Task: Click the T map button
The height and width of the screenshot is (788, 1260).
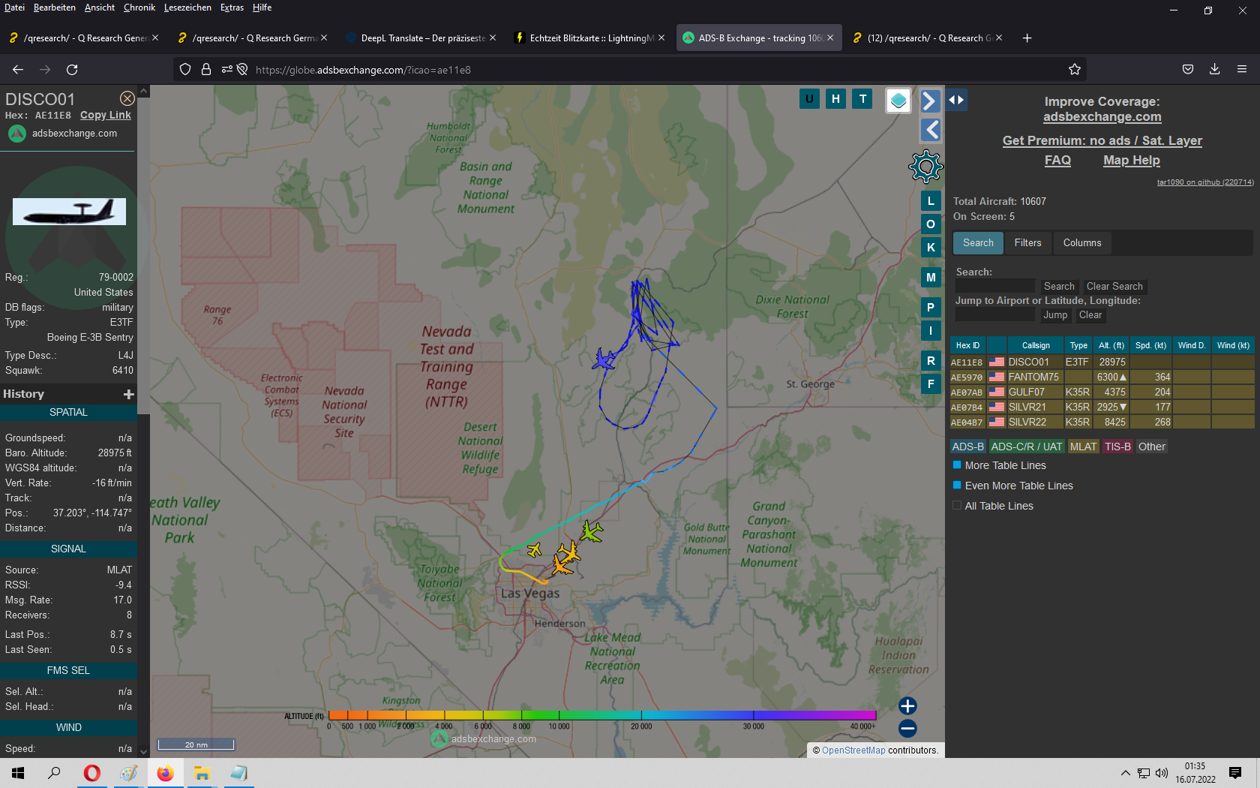Action: tap(862, 98)
